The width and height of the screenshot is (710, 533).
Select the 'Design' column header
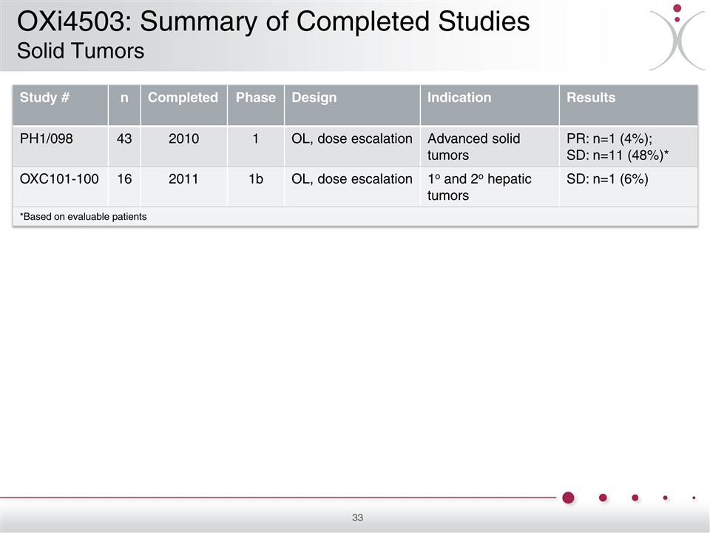tap(314, 98)
